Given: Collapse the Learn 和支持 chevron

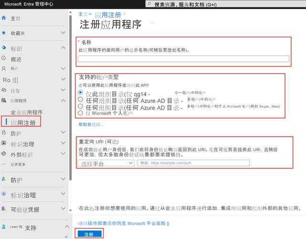Looking at the screenshot, I should (67, 227).
